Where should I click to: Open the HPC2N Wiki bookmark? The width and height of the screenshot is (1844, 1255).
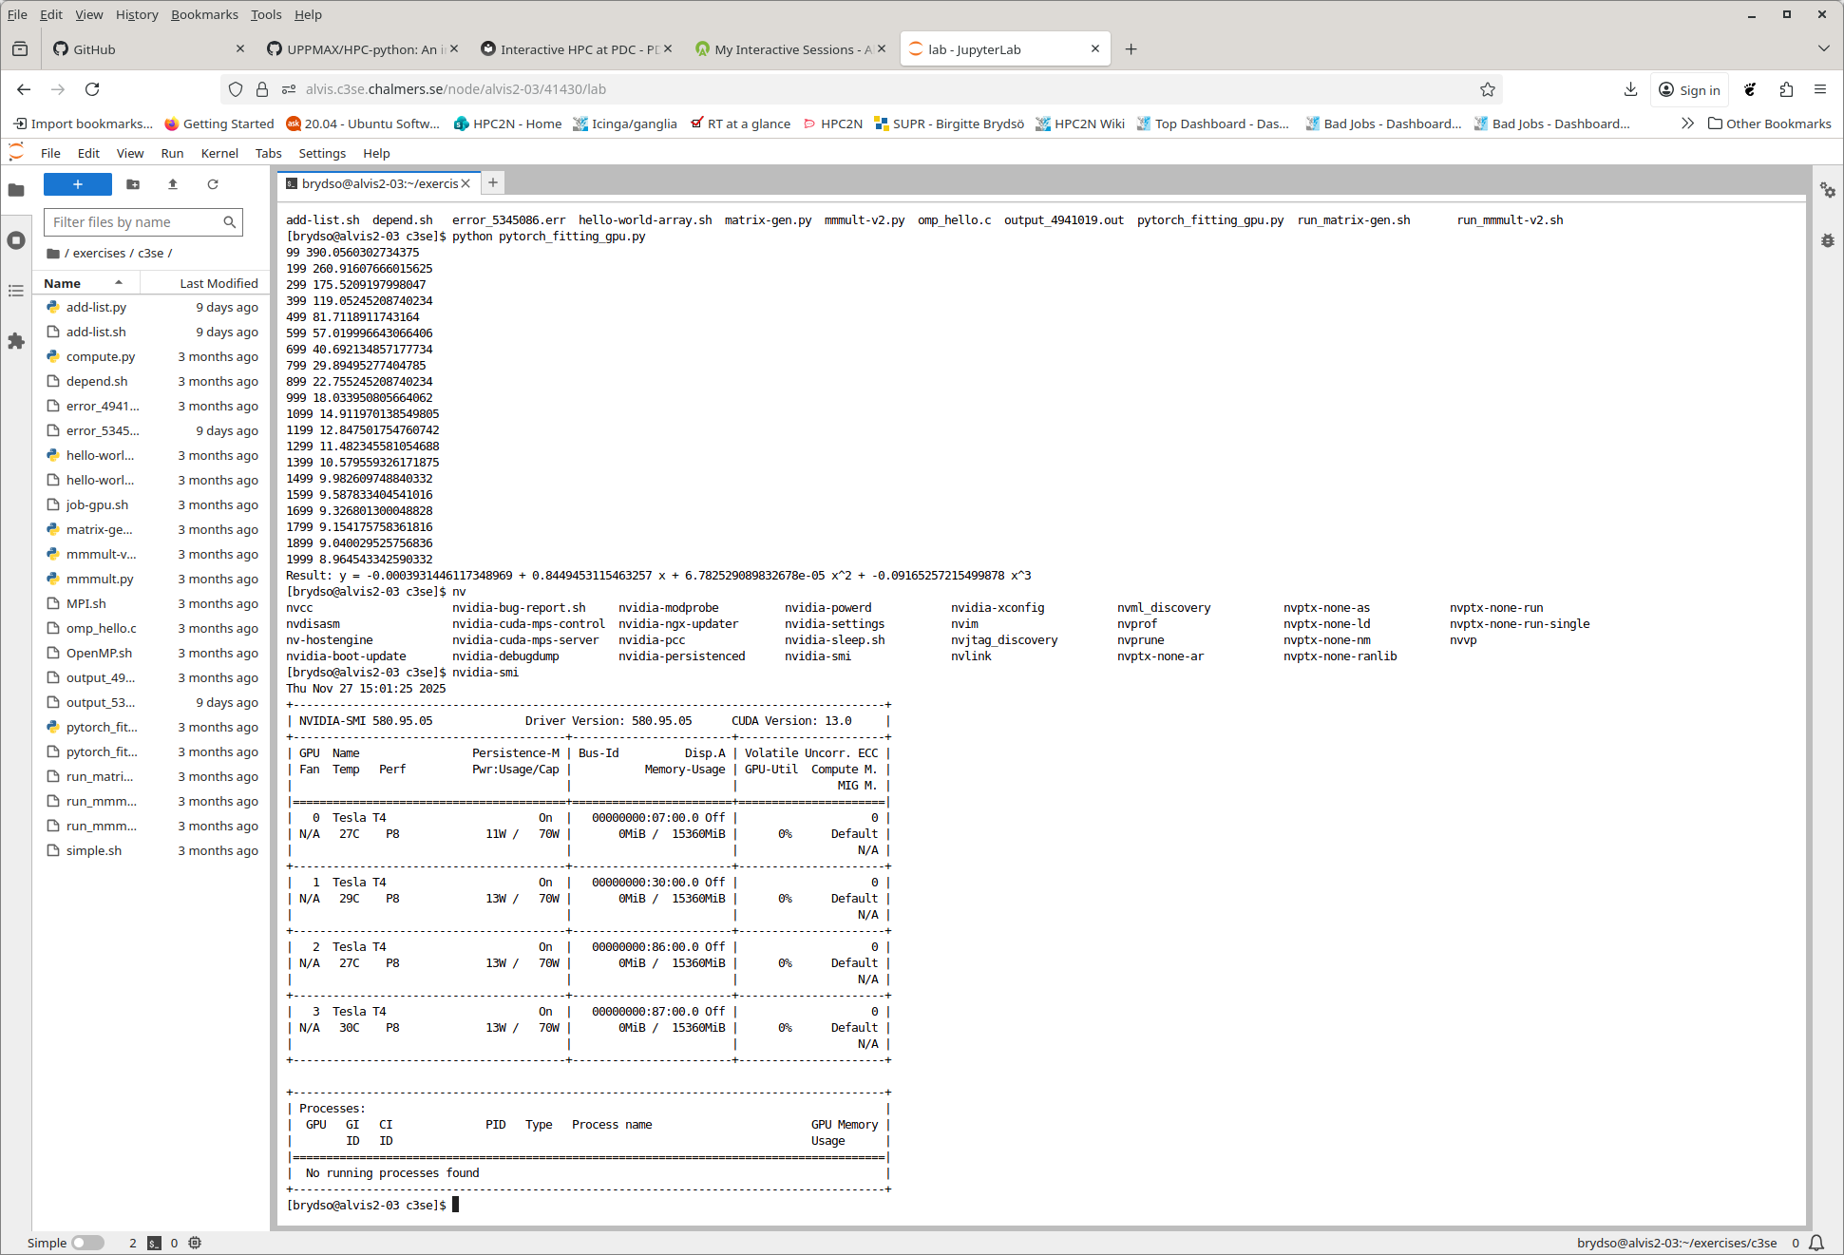[x=1079, y=124]
